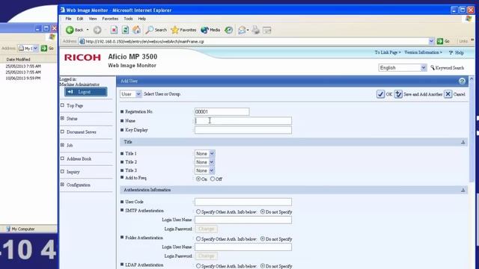Viewport: 479px width, 269px height.
Task: Click the RICOH logo
Action: click(82, 58)
